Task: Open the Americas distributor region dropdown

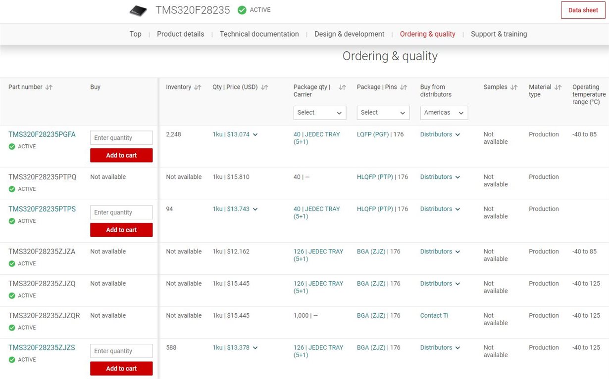Action: 444,113
